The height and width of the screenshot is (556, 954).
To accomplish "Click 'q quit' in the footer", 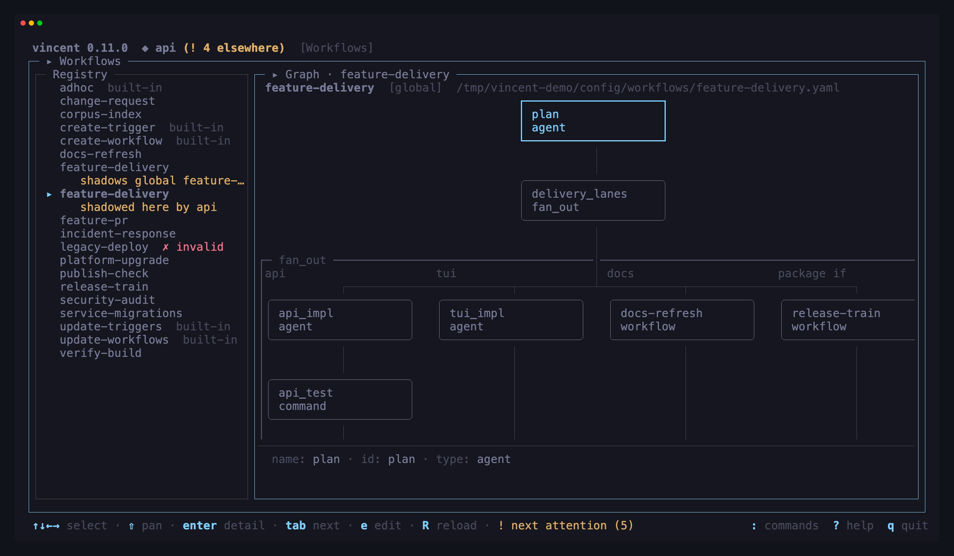I will (907, 525).
